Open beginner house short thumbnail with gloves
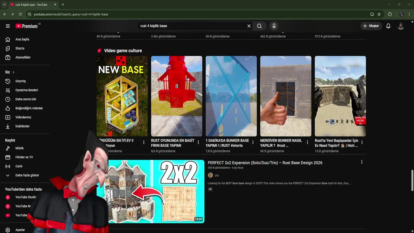414x233 pixels. click(340, 96)
